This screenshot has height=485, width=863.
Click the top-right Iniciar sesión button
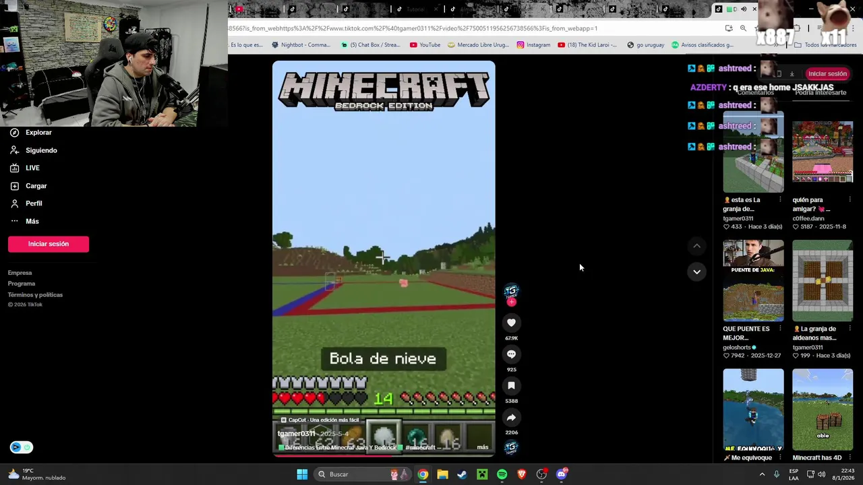pos(827,73)
